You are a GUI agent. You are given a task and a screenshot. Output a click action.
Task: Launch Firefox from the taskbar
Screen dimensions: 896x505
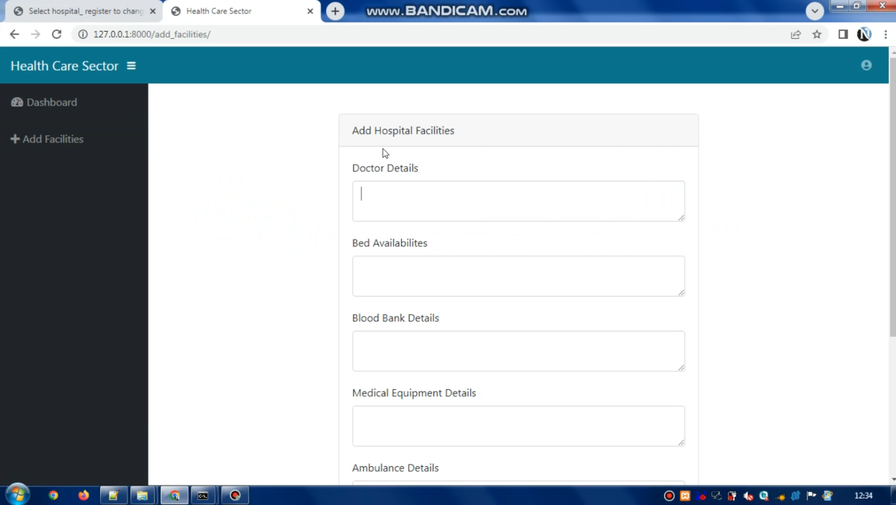[x=83, y=495]
